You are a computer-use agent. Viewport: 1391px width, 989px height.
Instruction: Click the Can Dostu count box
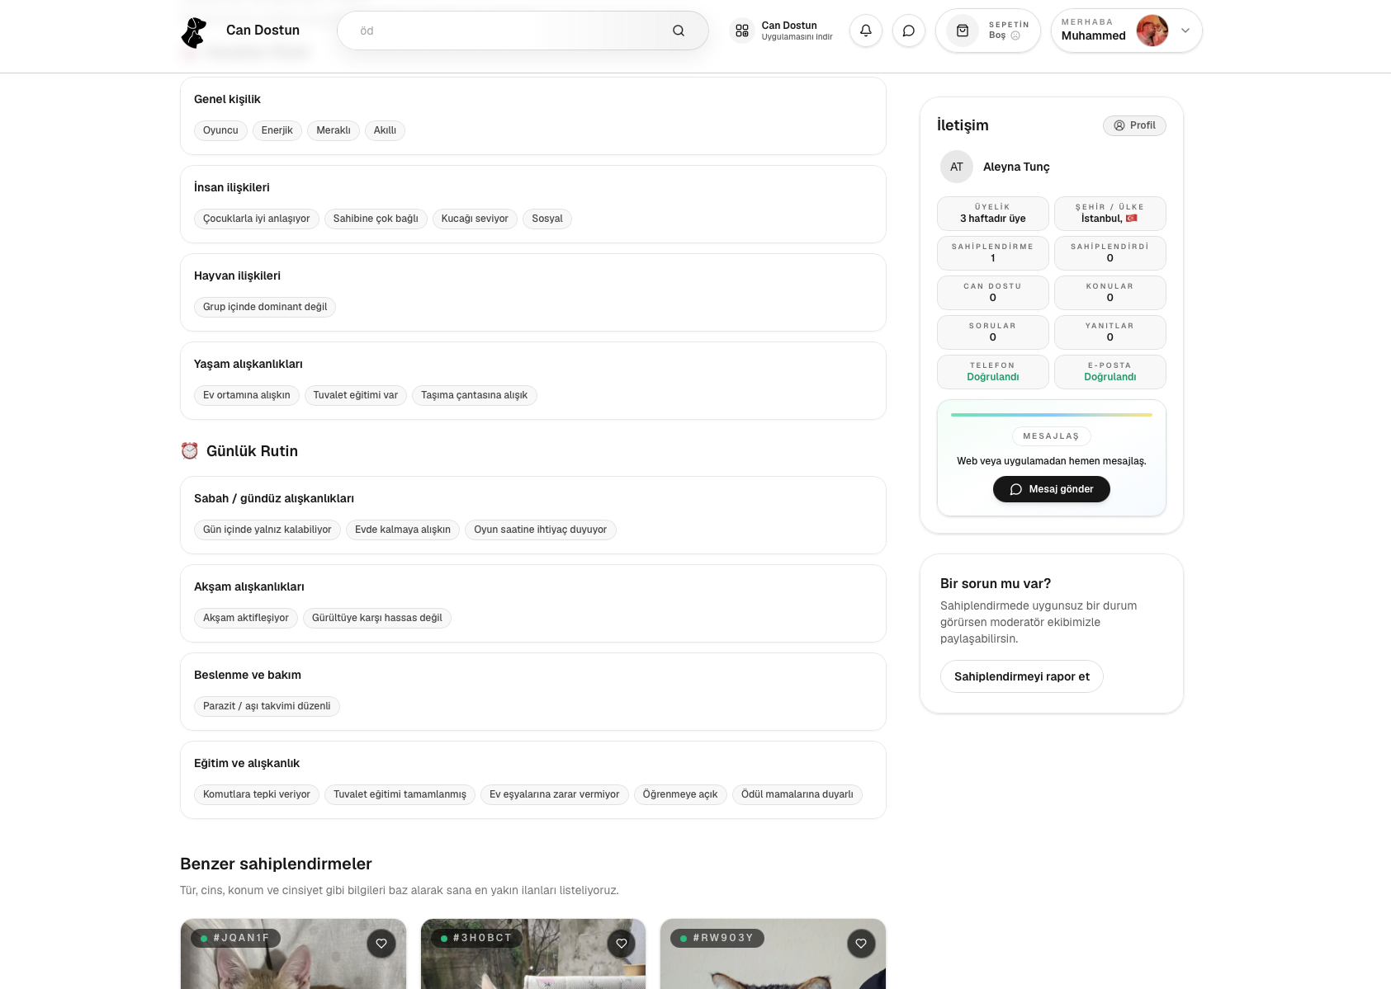[x=993, y=293]
